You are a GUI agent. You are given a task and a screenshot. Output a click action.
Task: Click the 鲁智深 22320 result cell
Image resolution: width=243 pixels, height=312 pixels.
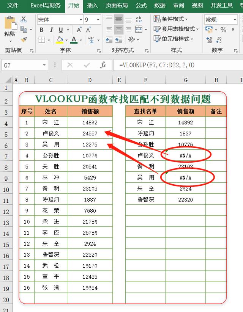point(186,199)
